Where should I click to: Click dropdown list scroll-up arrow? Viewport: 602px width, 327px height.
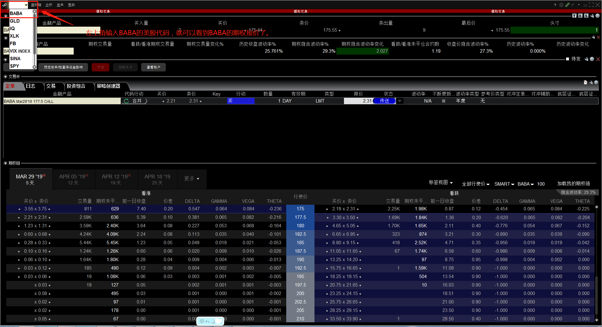pos(34,12)
